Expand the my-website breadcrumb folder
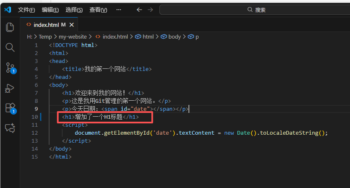This screenshot has width=350, height=188. 73,37
